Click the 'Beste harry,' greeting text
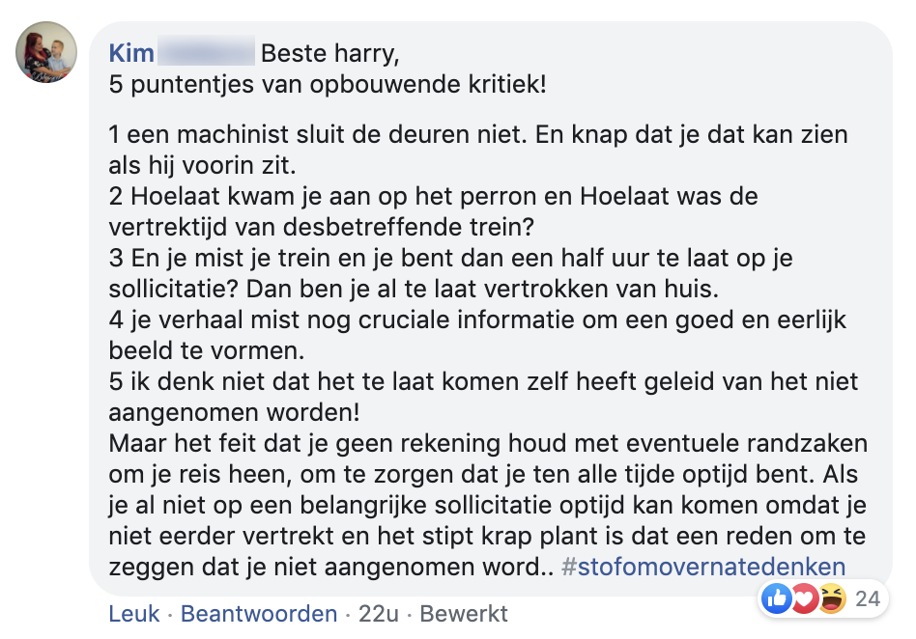This screenshot has width=916, height=639. pyautogui.click(x=329, y=52)
